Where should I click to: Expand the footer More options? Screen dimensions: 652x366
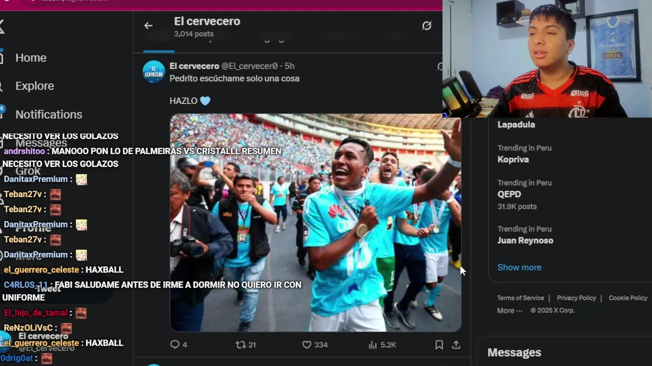[510, 310]
